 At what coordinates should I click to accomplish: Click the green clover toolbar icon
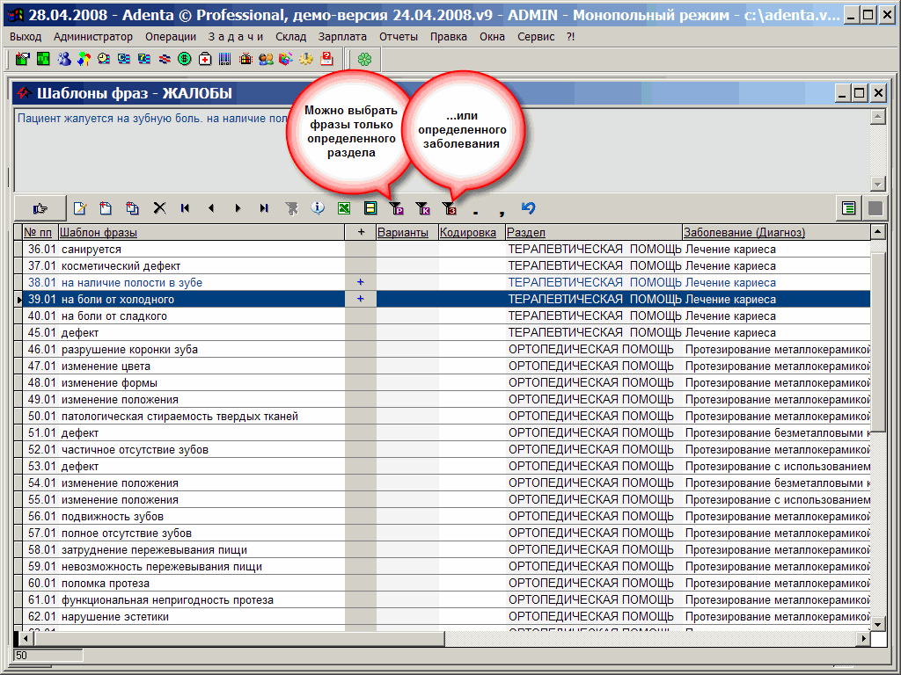pos(364,59)
